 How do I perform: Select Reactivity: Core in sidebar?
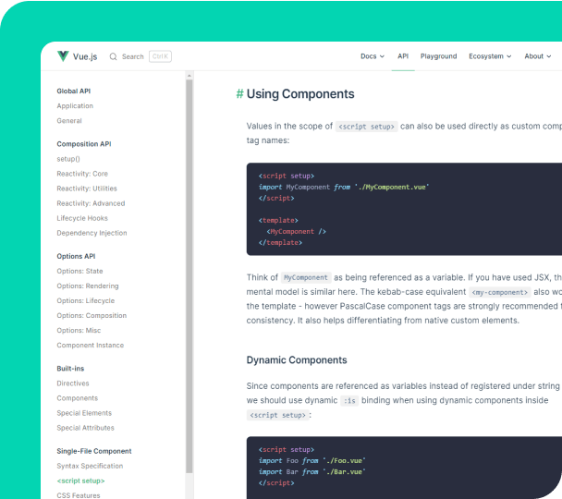[82, 174]
